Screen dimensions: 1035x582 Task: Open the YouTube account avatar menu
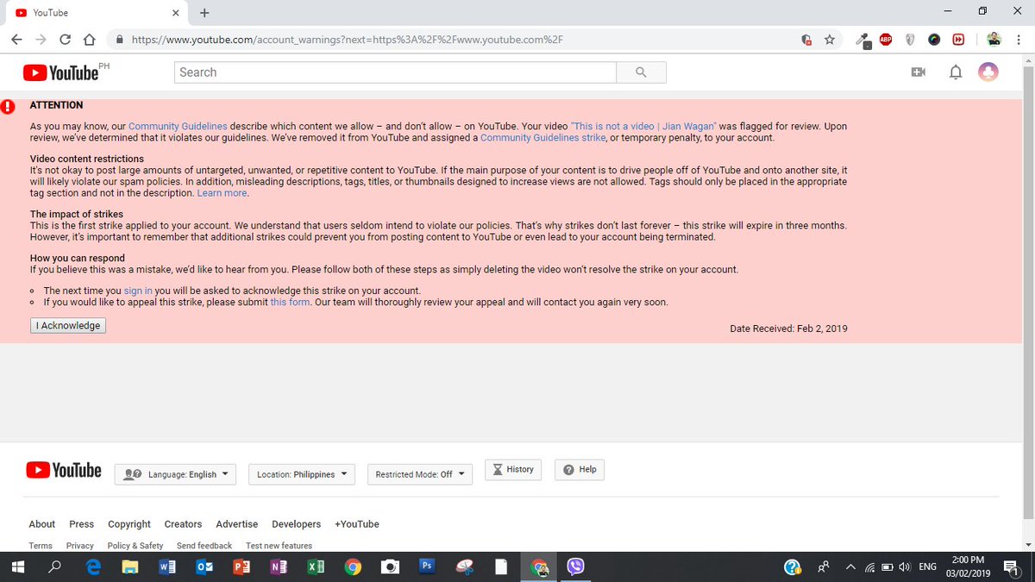988,72
